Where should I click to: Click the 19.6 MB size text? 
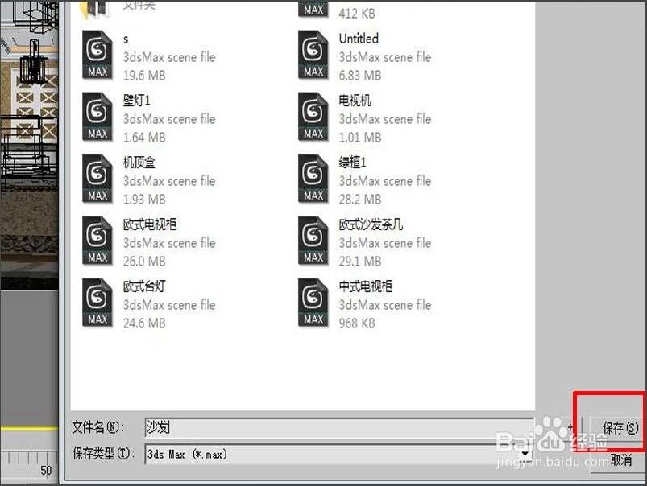144,76
